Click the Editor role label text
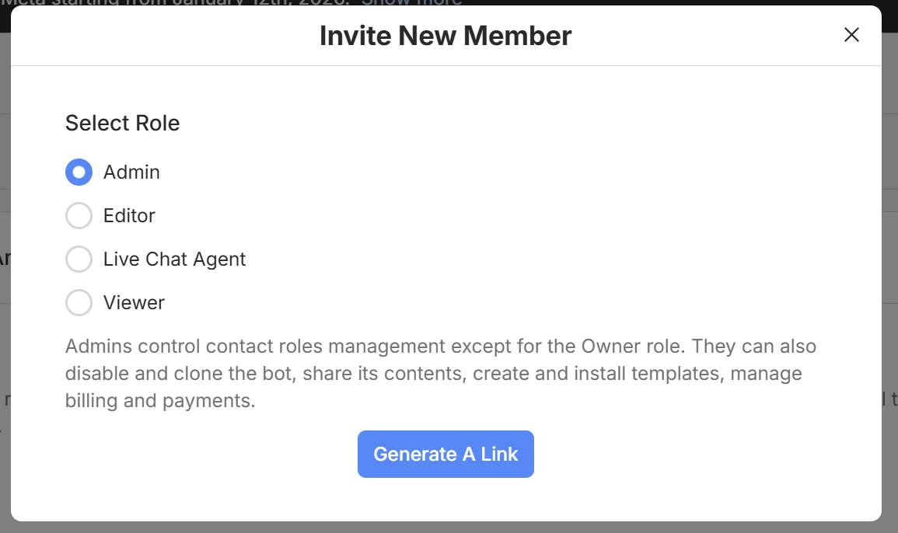The height and width of the screenshot is (533, 898). click(x=129, y=215)
